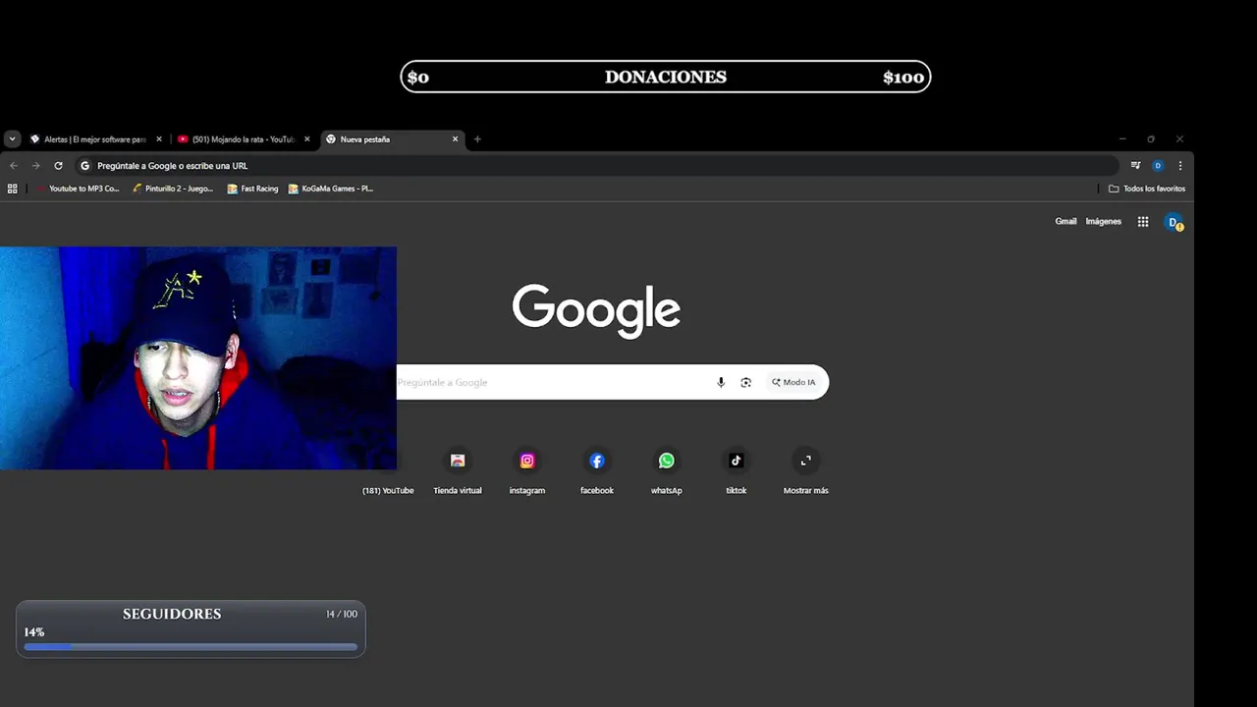This screenshot has height=707, width=1257.
Task: Maximize the Chrome window
Action: [x=1151, y=139]
